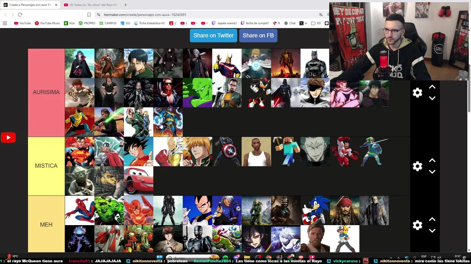Select the Darth Vader image in AURISIMA
Screen dimensions: 471x264
click(x=286, y=93)
